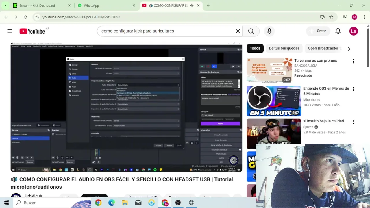370x208 pixels.
Task: Click the main video player
Action: tap(126, 107)
